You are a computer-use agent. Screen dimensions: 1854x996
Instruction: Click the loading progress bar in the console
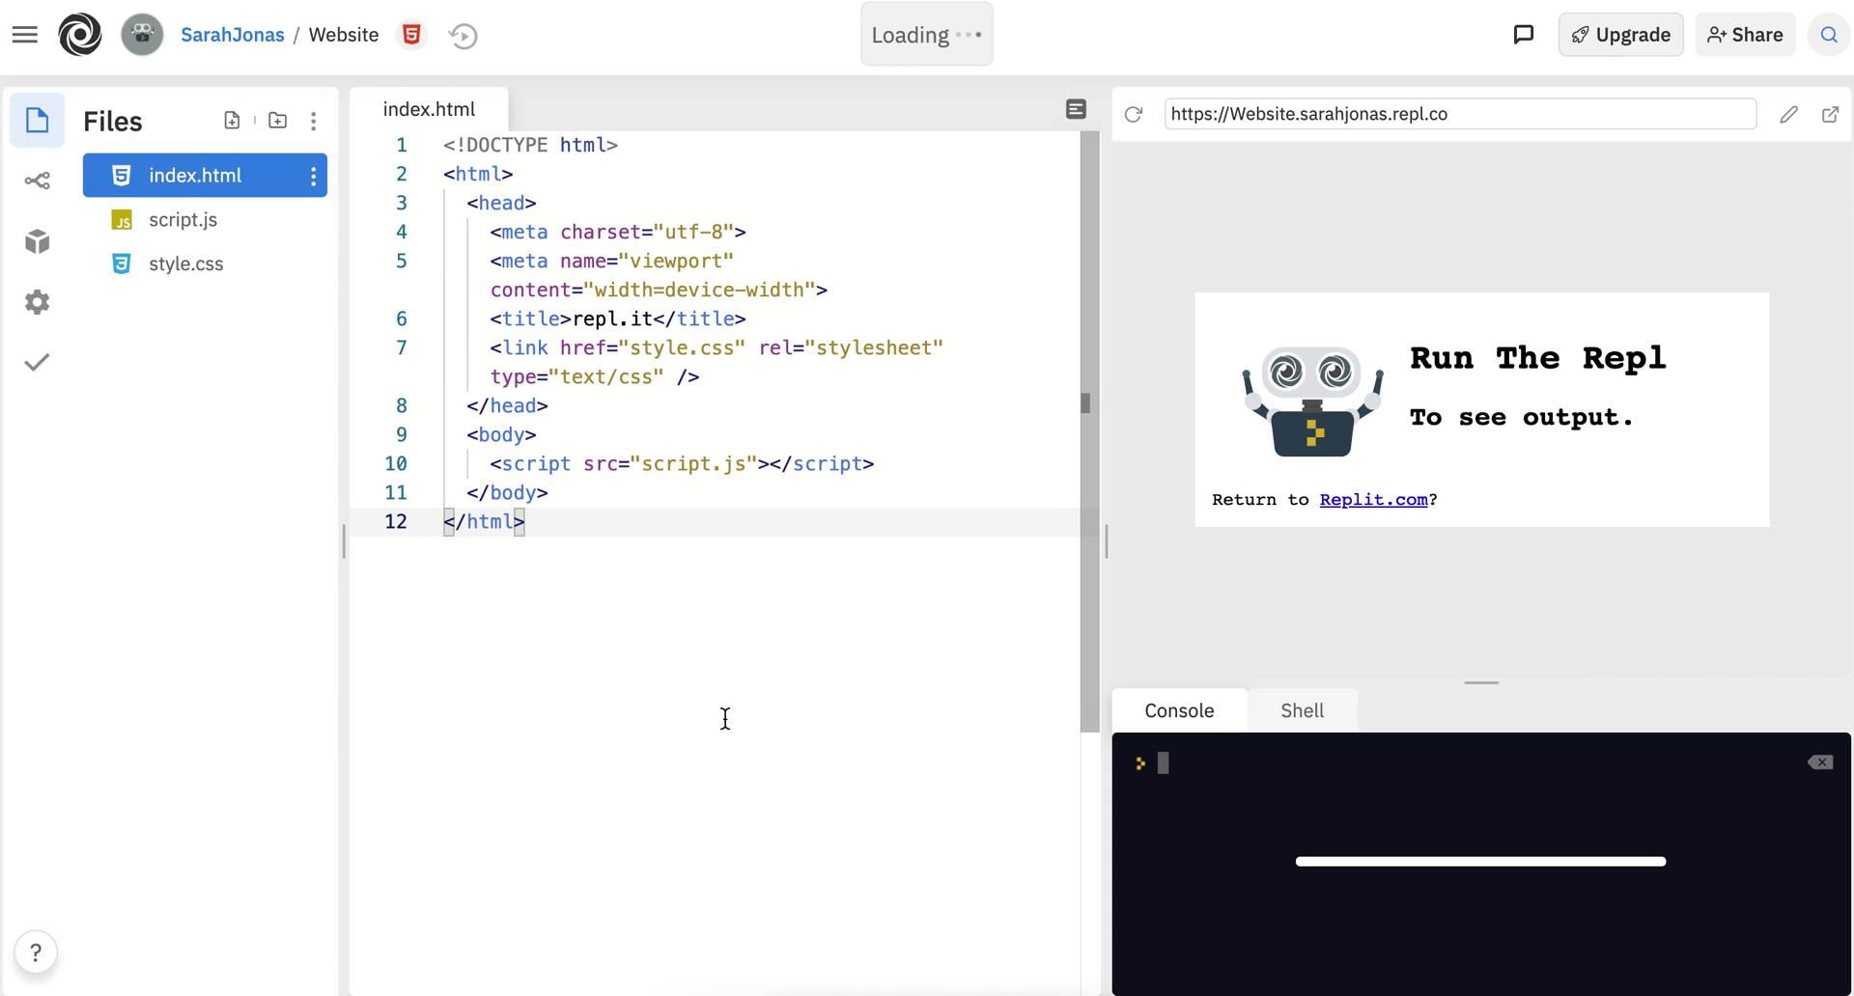coord(1480,861)
